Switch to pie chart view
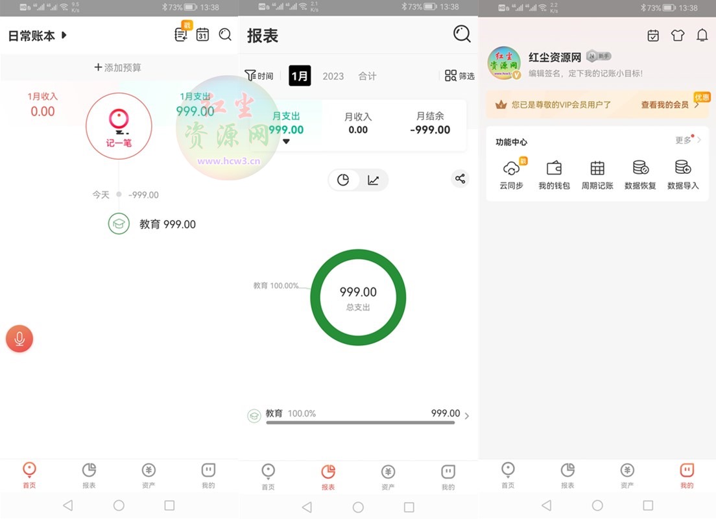 point(343,180)
